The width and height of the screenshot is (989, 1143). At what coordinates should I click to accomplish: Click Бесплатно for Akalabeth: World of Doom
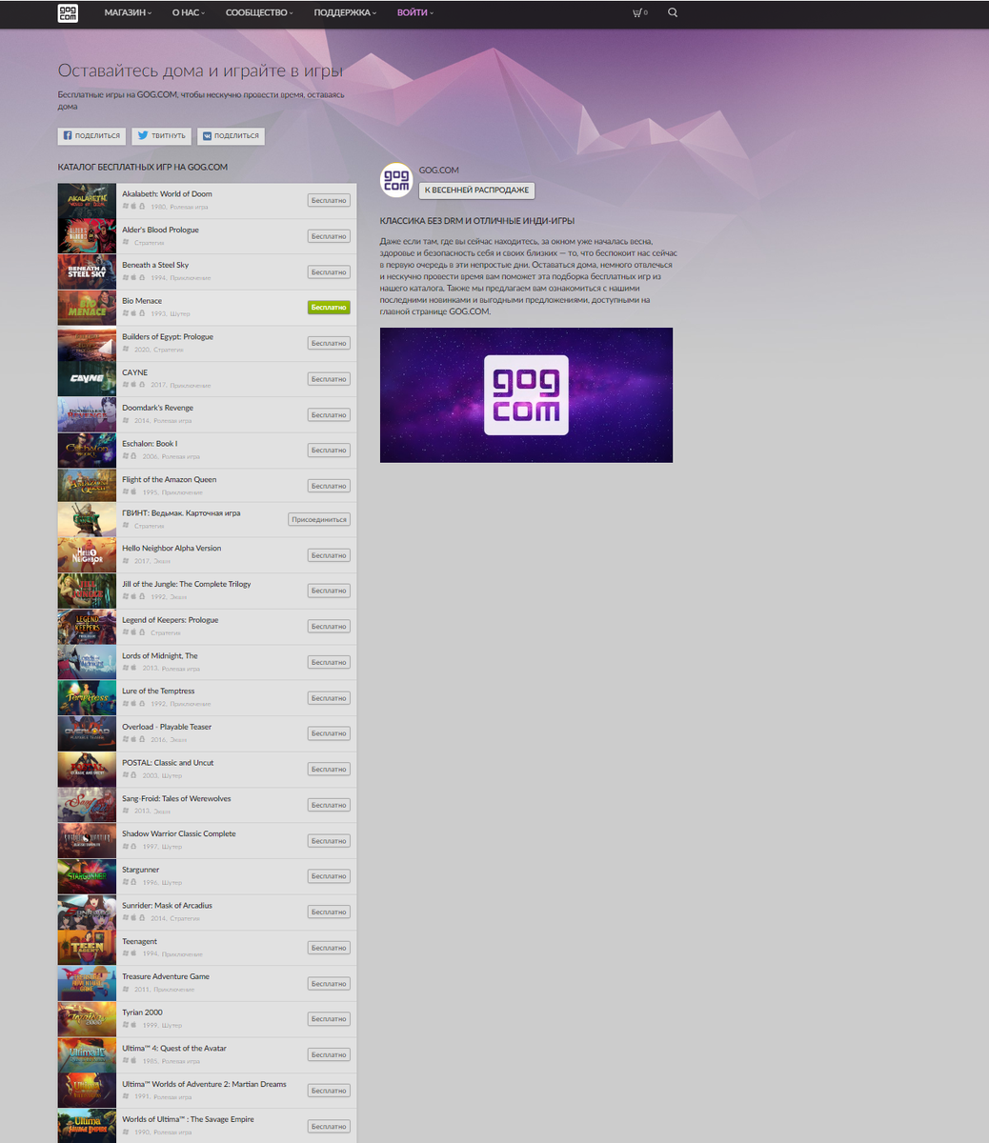coord(329,201)
